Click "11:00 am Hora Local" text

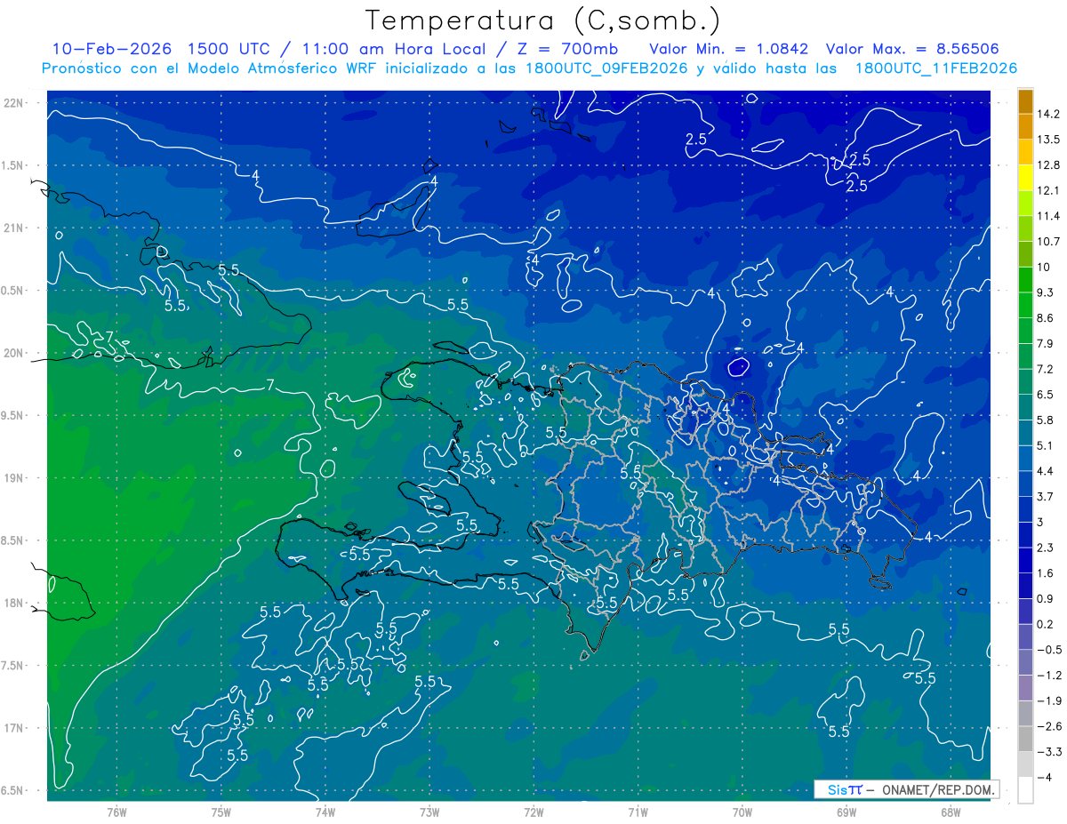[x=392, y=48]
